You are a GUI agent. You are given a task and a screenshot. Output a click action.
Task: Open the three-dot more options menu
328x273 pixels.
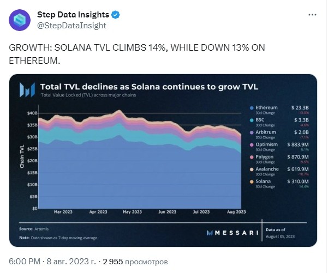312,15
